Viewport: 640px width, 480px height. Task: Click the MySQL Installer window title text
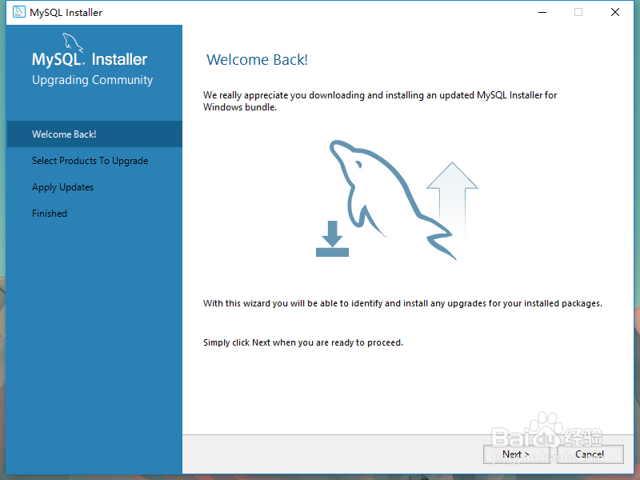coord(66,13)
